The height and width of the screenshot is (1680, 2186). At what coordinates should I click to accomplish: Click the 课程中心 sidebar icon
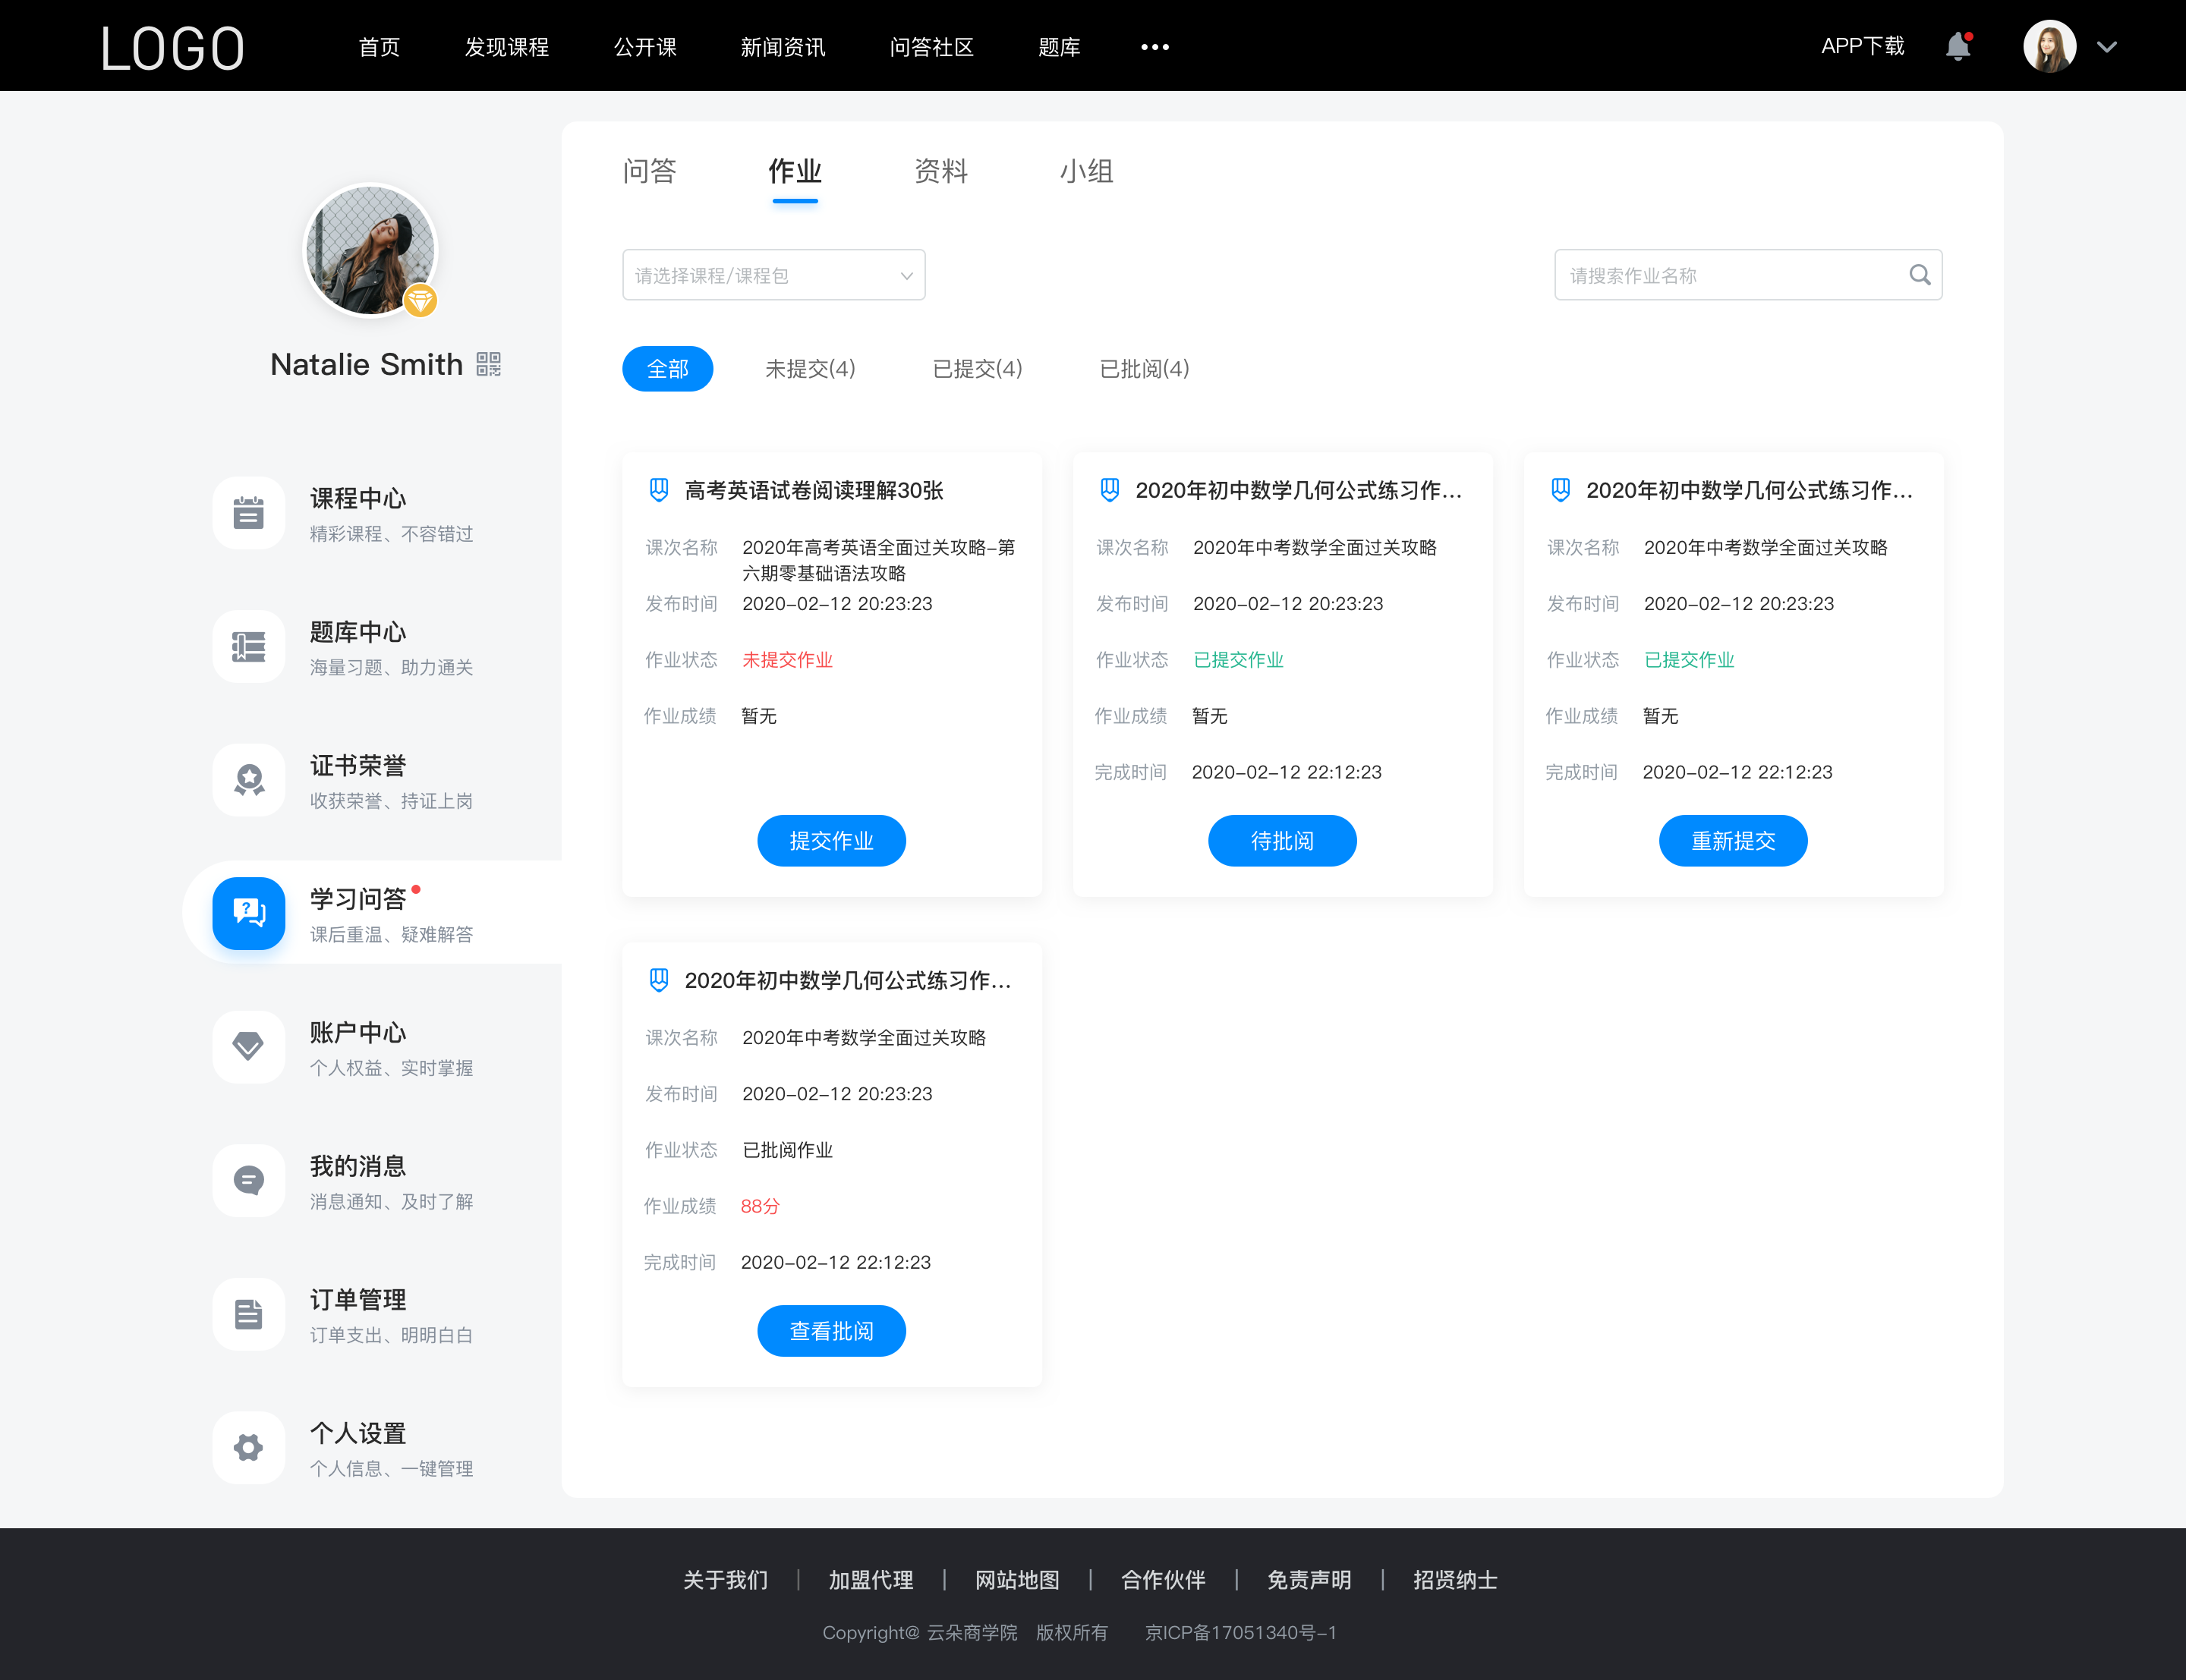247,510
